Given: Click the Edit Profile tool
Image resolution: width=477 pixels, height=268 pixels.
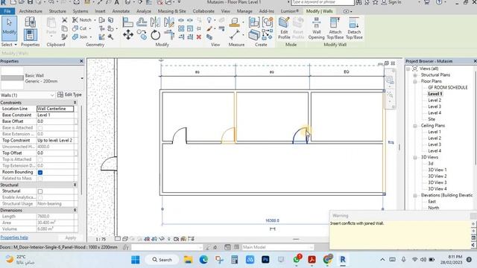Looking at the screenshot, I should (284, 28).
